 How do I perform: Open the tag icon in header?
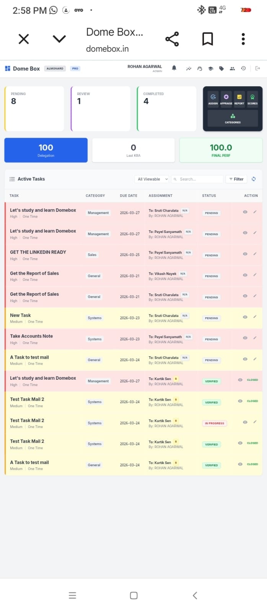(x=221, y=69)
